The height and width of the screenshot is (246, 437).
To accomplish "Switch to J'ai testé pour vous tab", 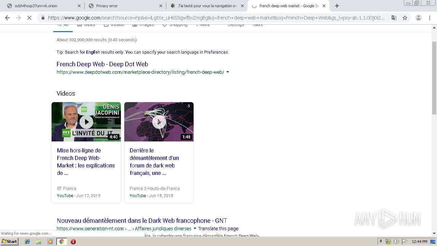I will pyautogui.click(x=207, y=6).
